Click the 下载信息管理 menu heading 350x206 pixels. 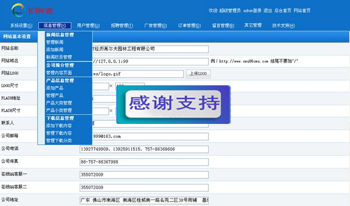tap(60, 118)
